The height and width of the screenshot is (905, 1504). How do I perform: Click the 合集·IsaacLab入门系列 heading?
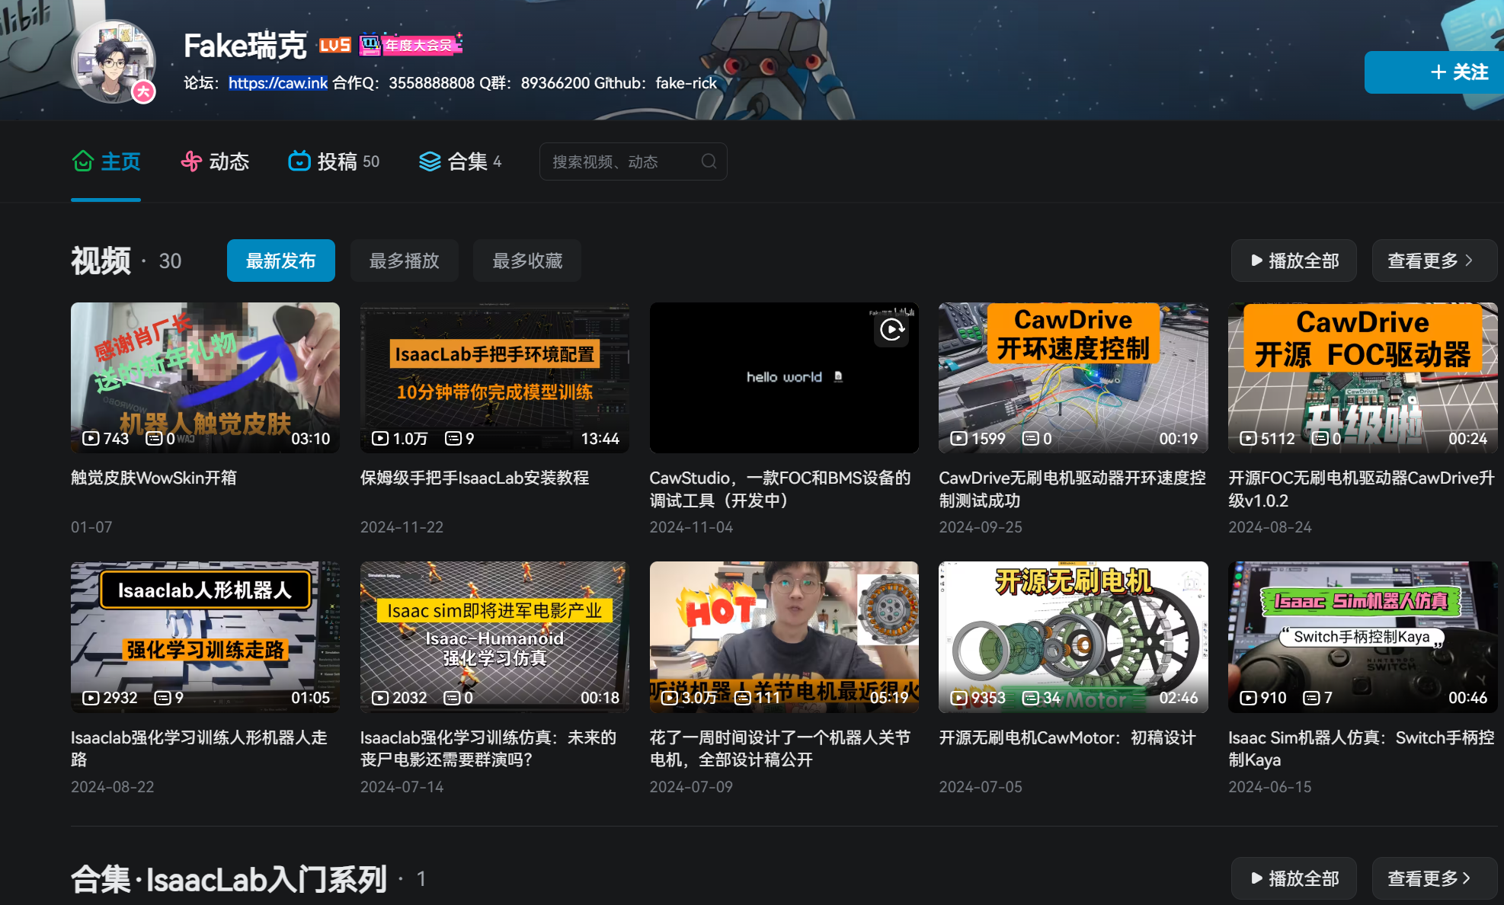click(x=229, y=879)
